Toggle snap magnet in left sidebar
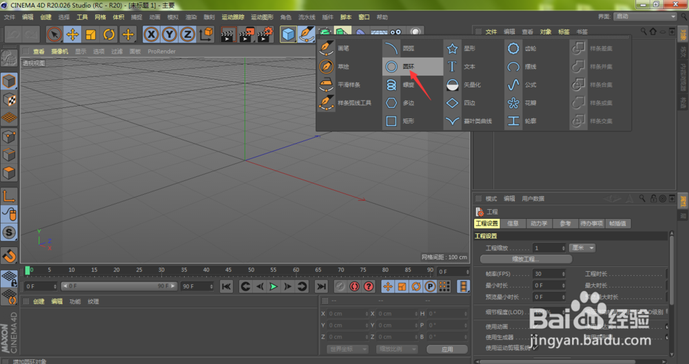 (x=9, y=255)
